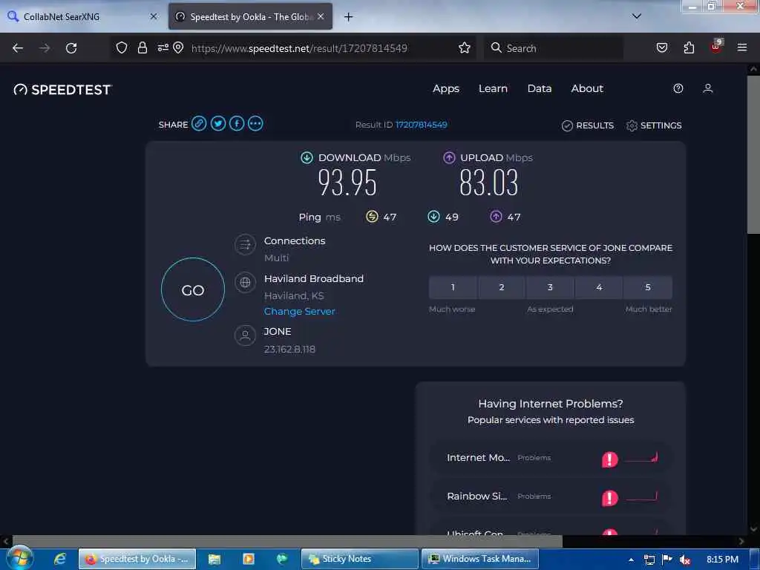Open the site permissions icon in the address bar
760x570 pixels.
tap(163, 47)
